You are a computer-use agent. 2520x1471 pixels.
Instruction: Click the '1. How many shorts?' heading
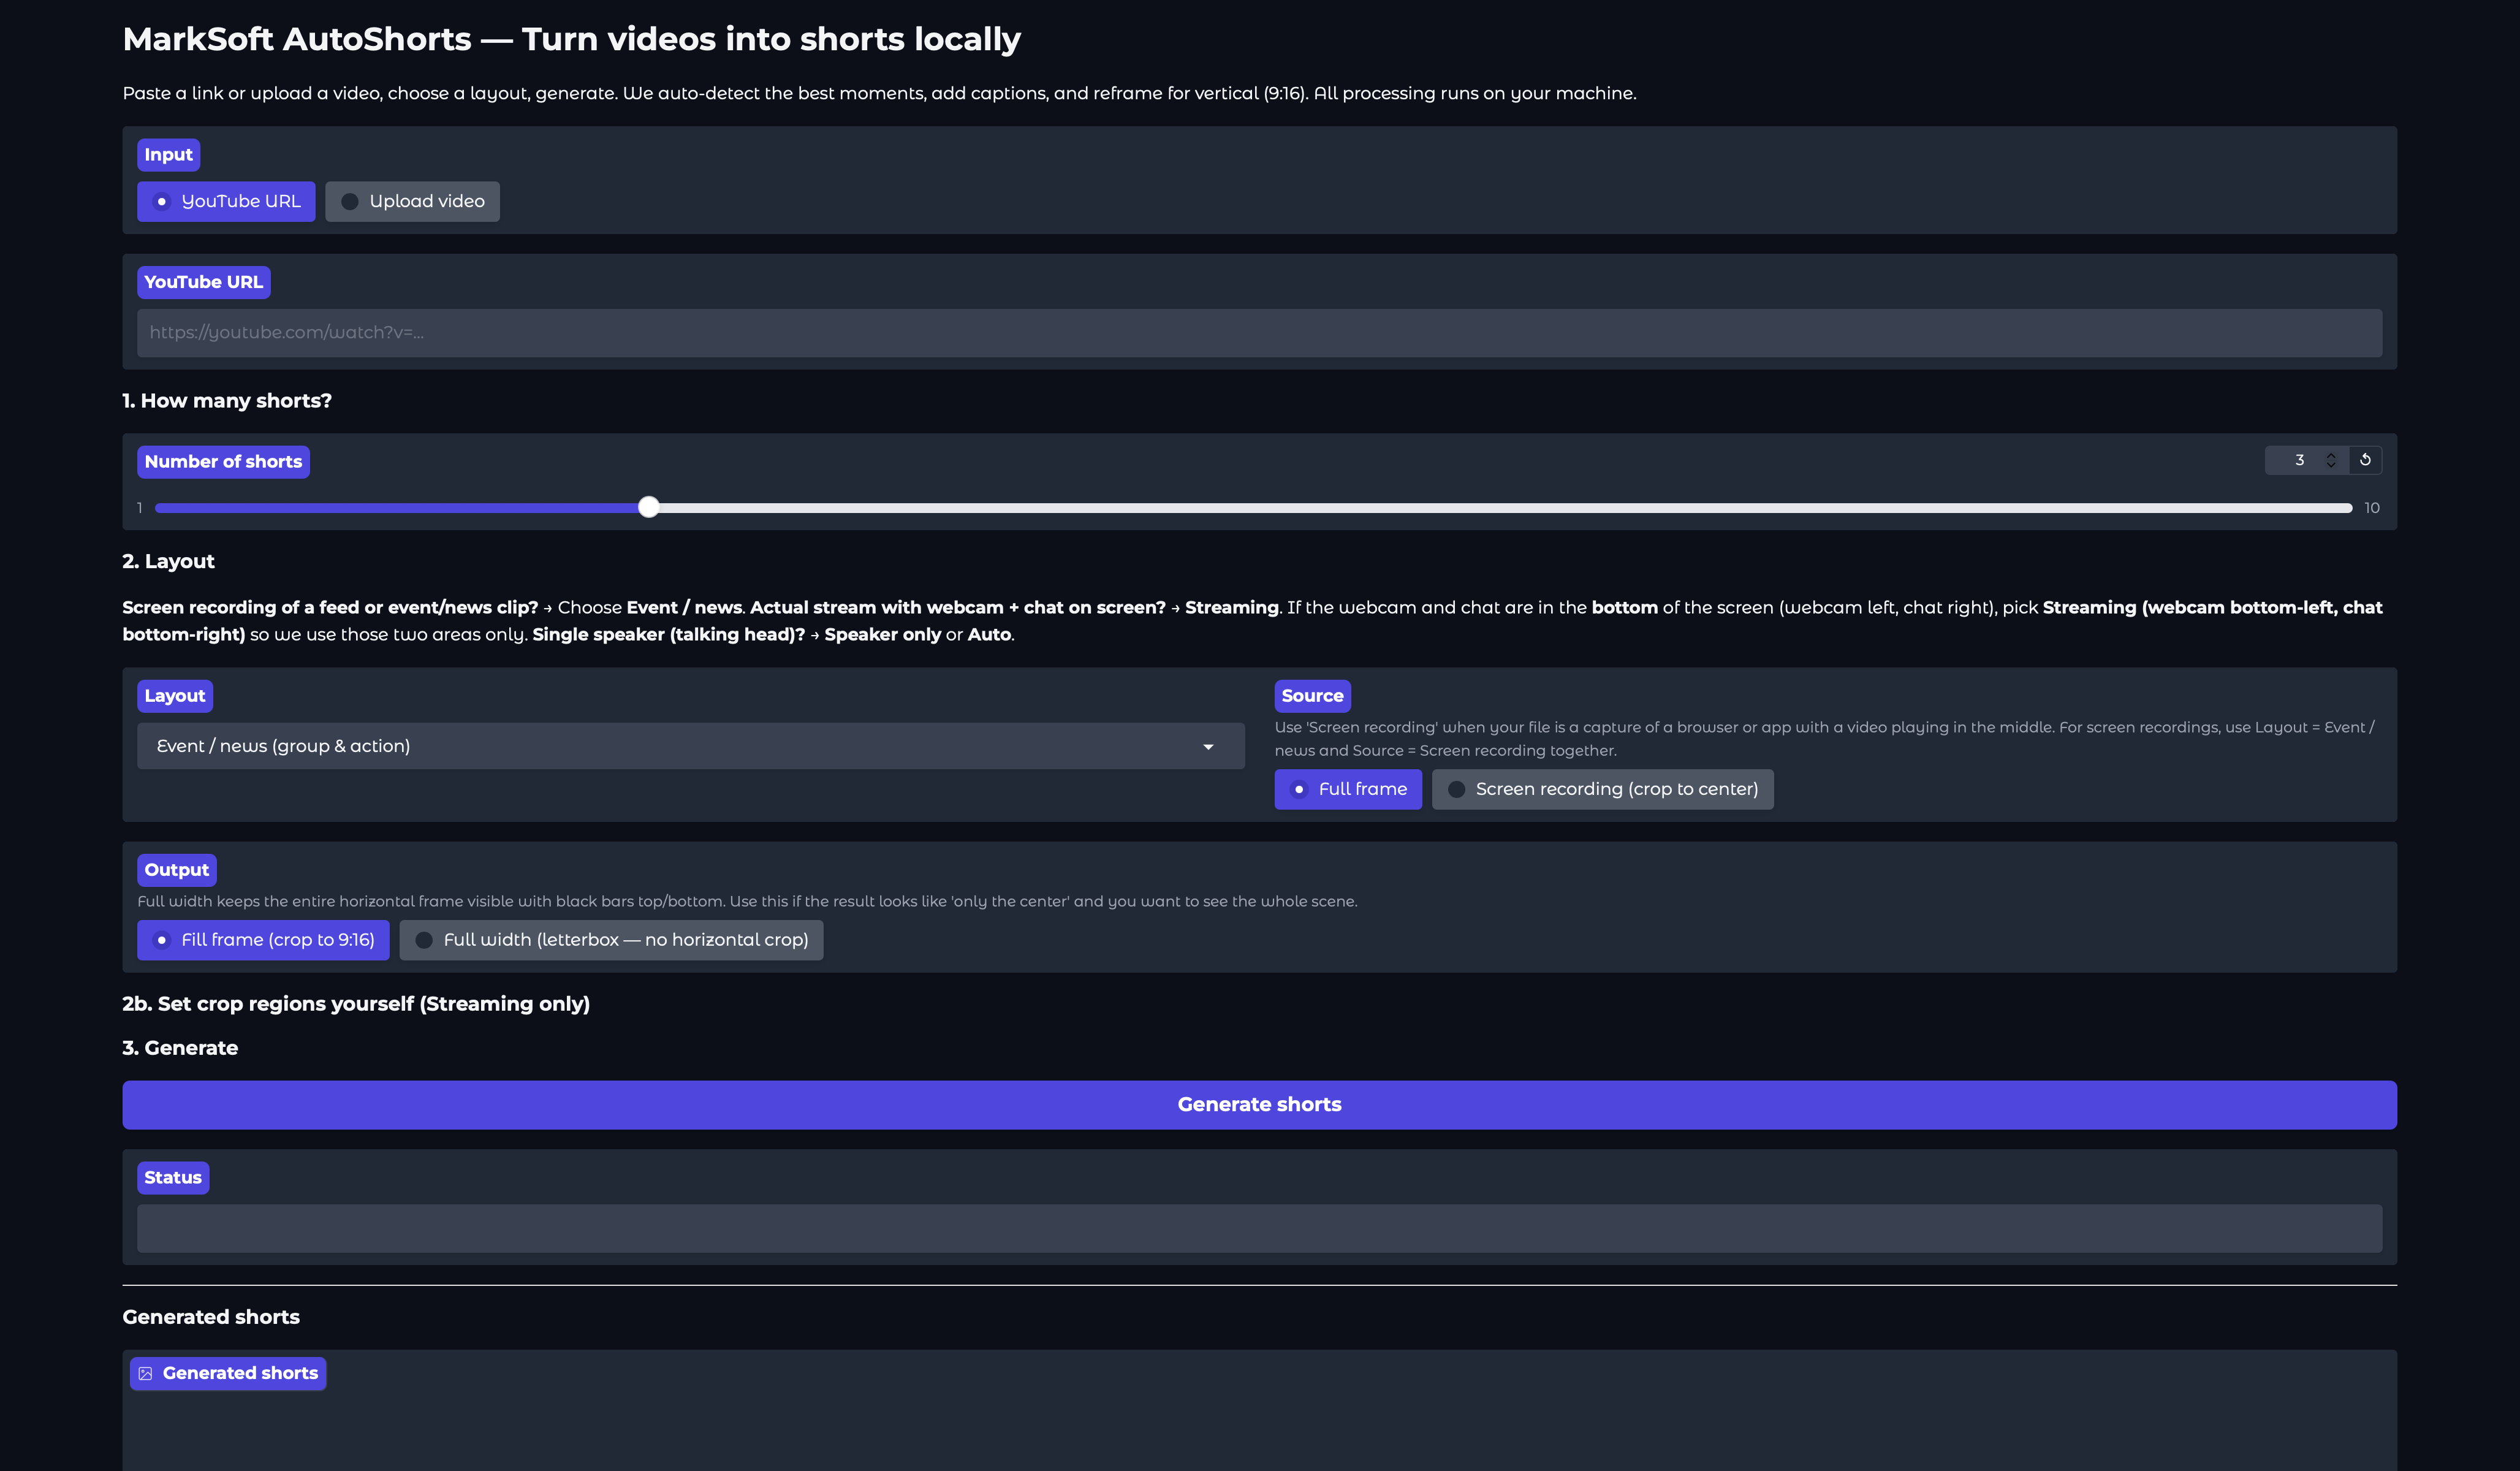pos(227,401)
